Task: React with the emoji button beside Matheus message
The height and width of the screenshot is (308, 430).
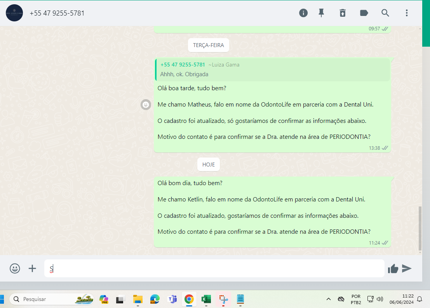Action: pyautogui.click(x=146, y=105)
